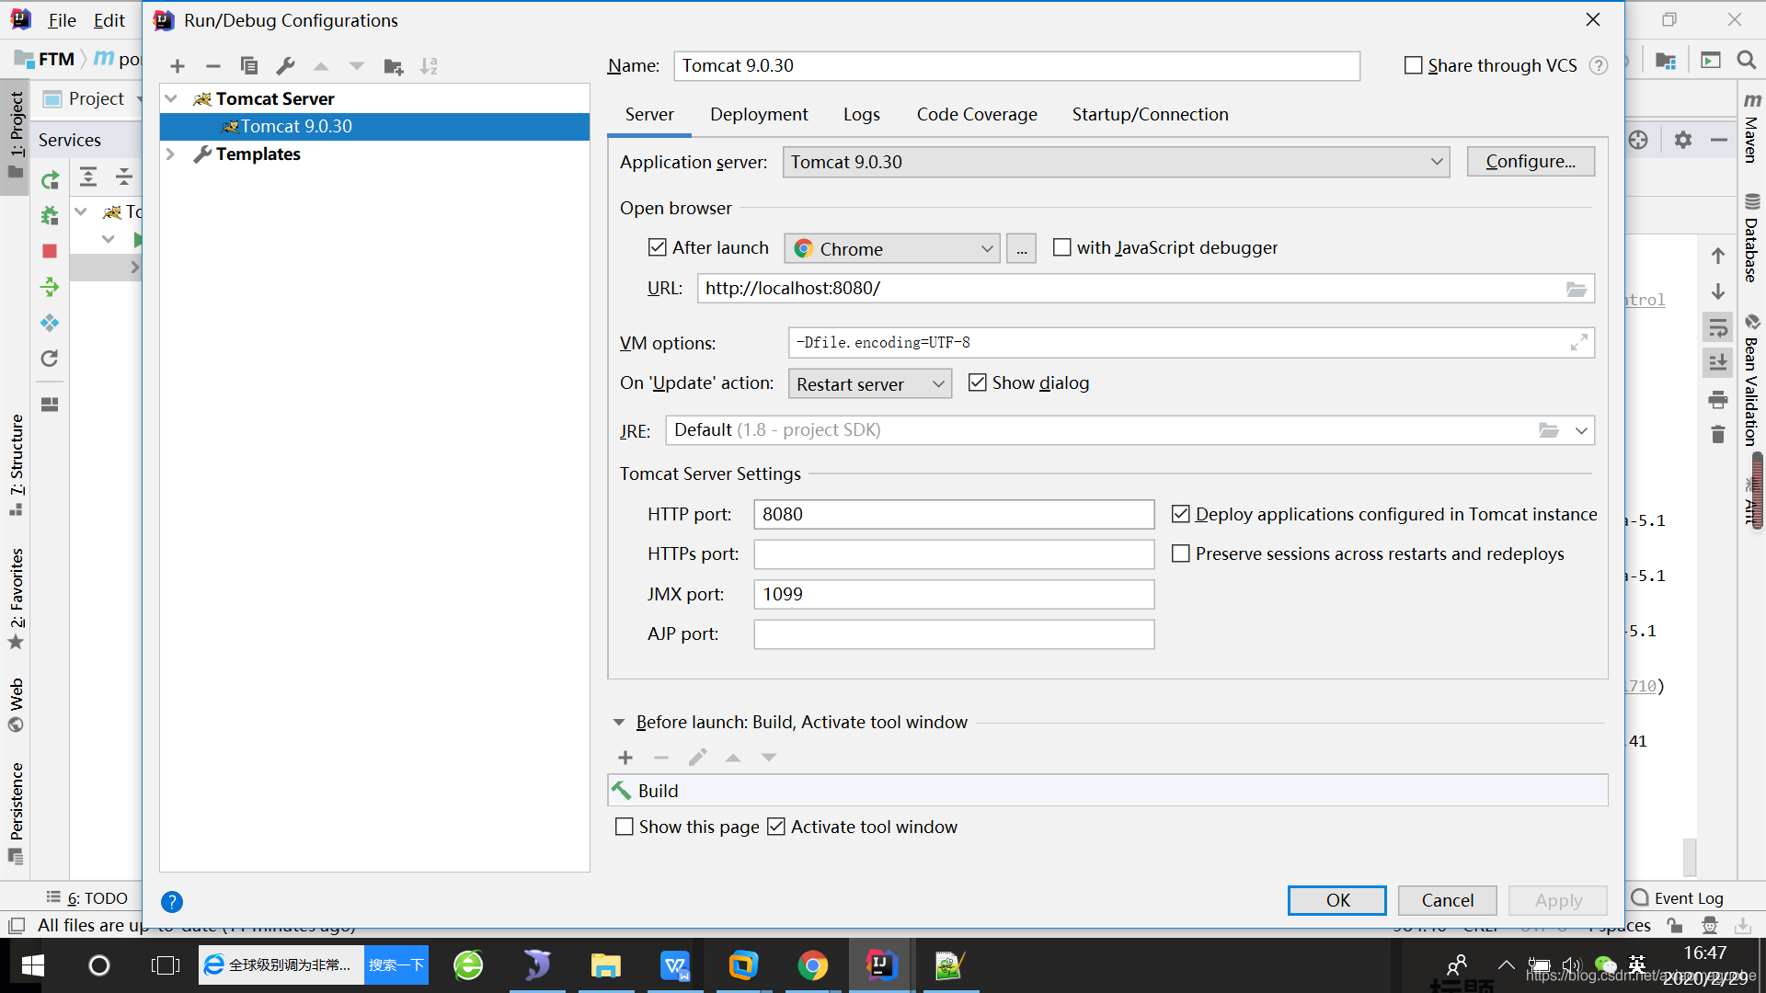Click the wrench Edit Templates icon
1766x993 pixels.
pos(285,66)
